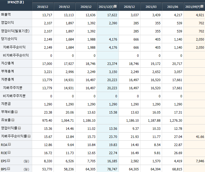Screen dimensions: 205x172
Task: Click the 당기순이익 row label
Action: (x=9, y=39)
